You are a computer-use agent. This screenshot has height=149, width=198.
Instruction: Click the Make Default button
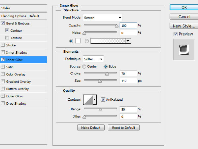[91, 127]
